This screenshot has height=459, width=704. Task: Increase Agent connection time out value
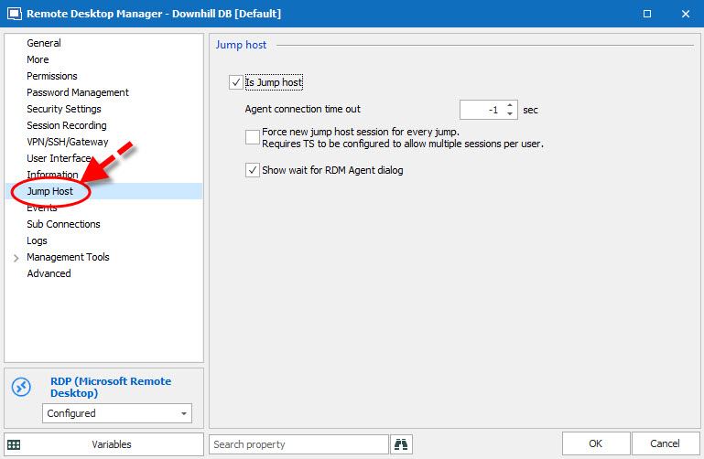pyautogui.click(x=510, y=105)
